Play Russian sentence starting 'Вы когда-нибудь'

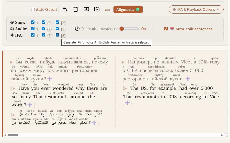pos(11,62)
